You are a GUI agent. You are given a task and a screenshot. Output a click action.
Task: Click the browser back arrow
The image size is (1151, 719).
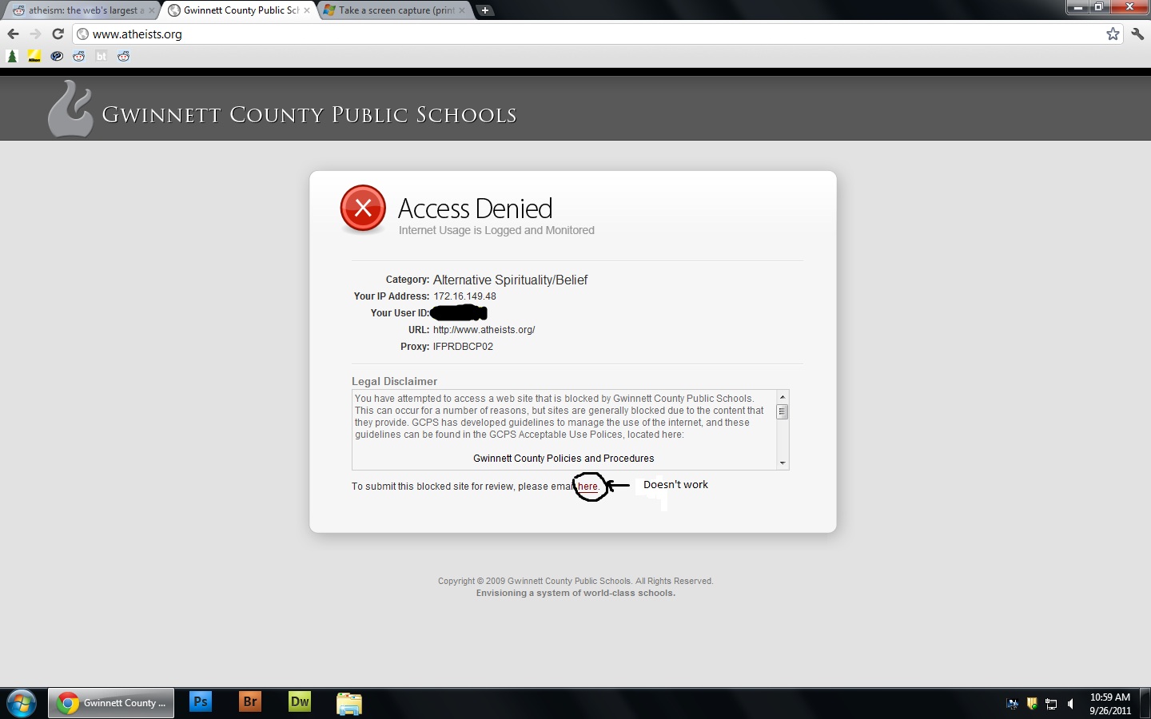tap(13, 34)
